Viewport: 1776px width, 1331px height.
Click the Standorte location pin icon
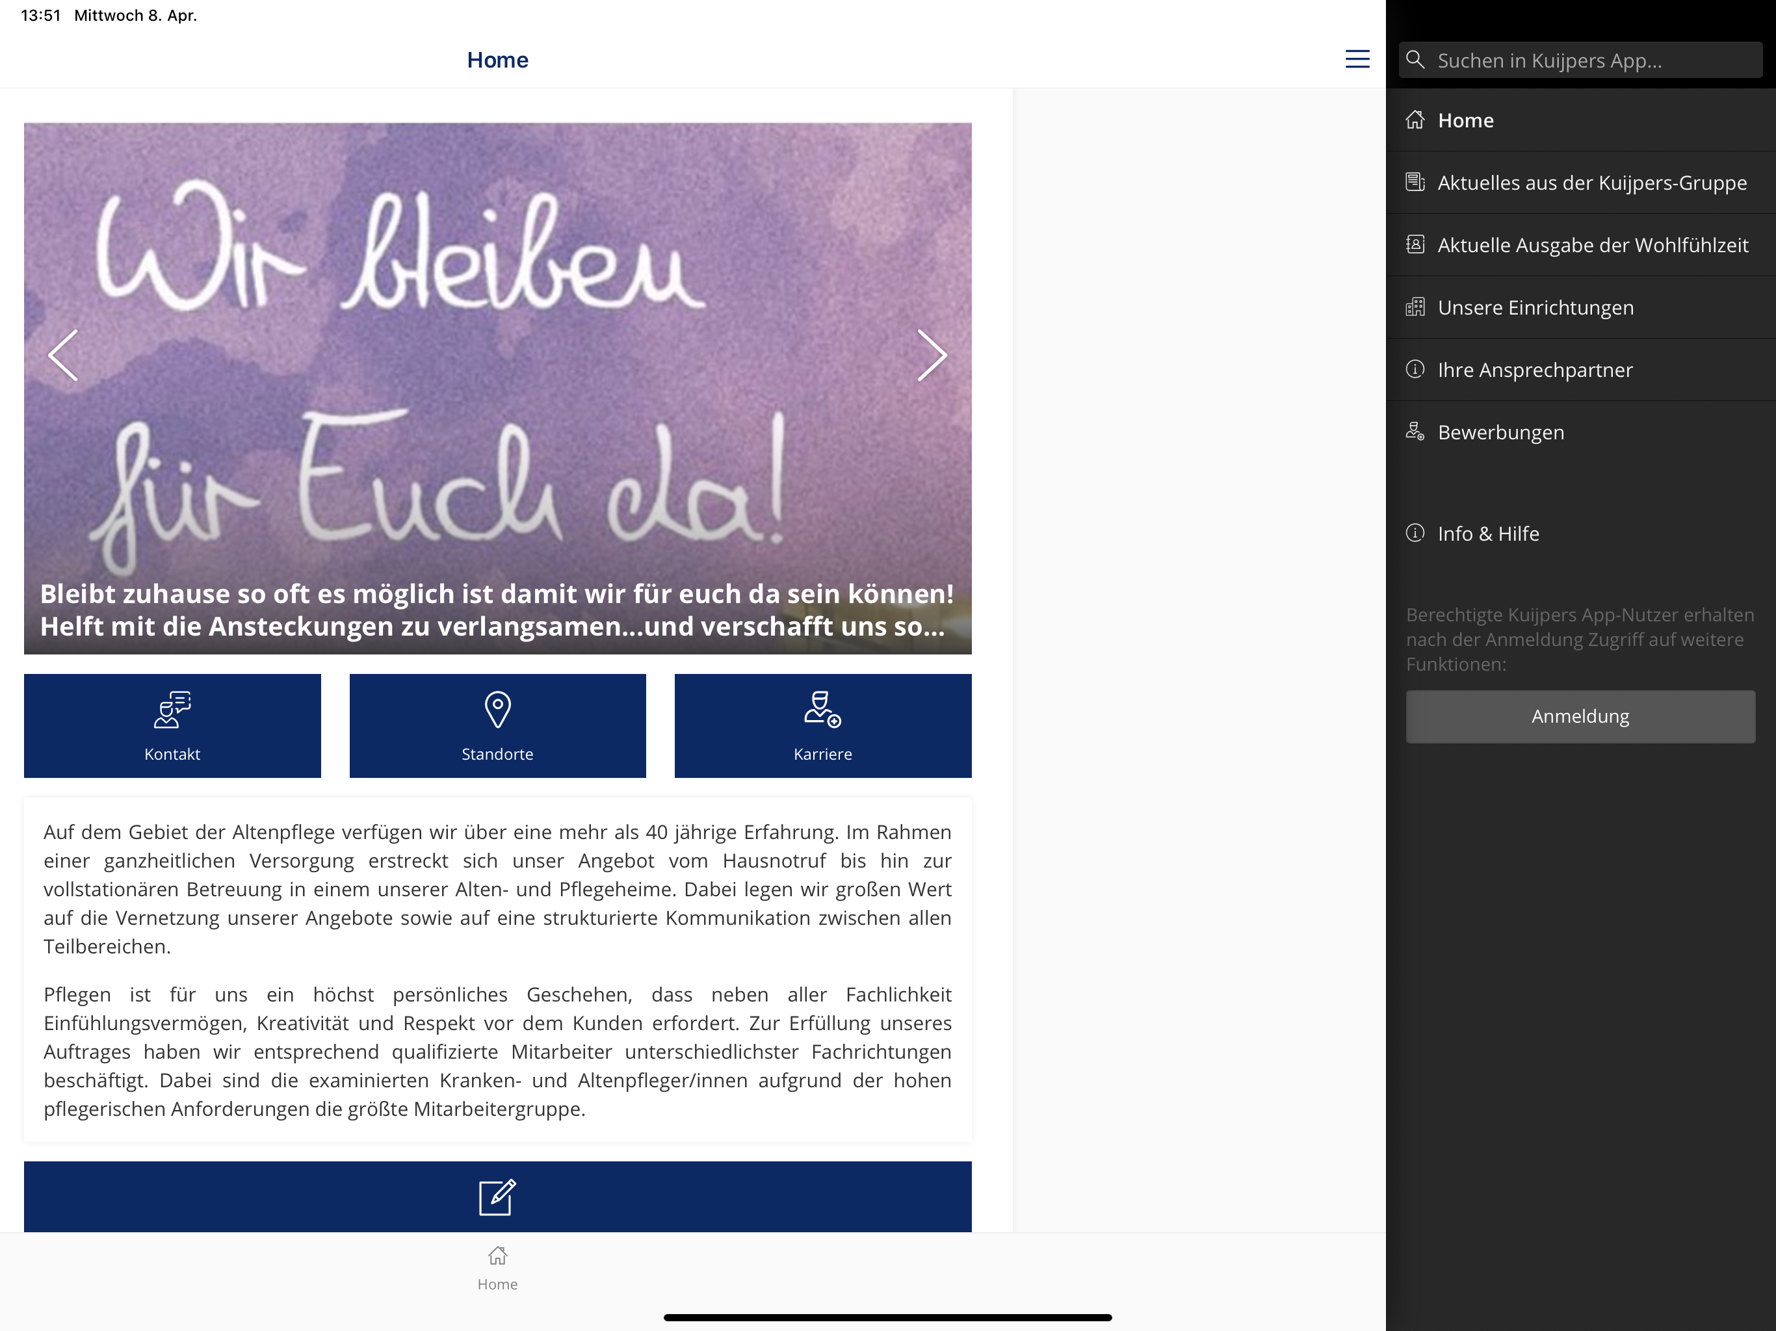click(497, 710)
